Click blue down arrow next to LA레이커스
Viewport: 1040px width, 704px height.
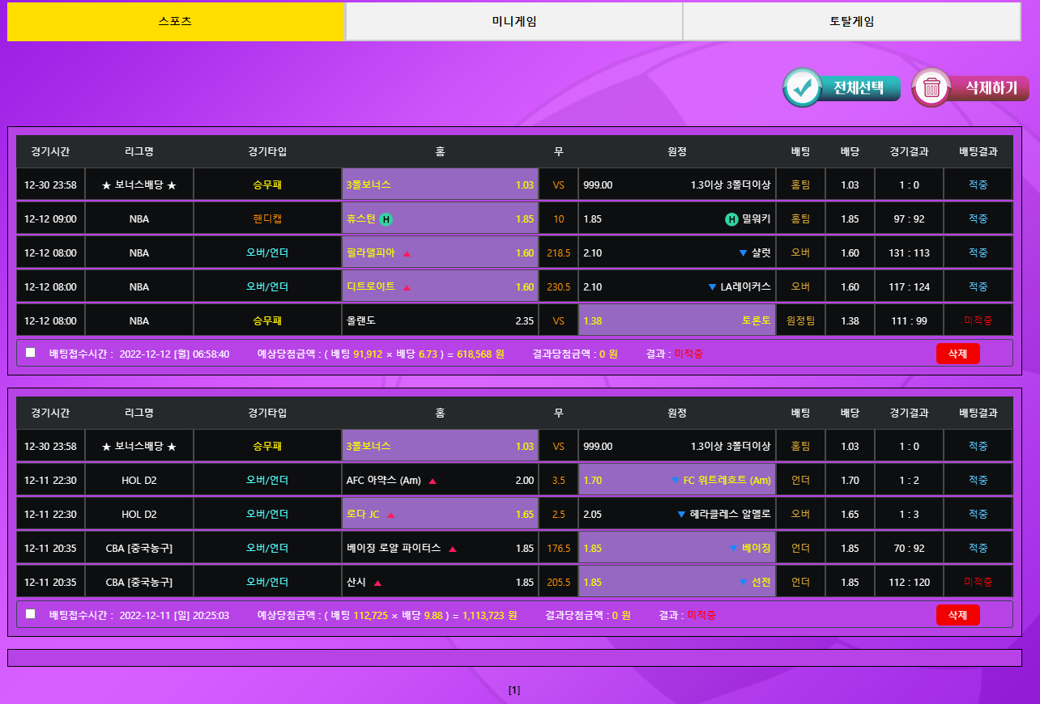712,287
